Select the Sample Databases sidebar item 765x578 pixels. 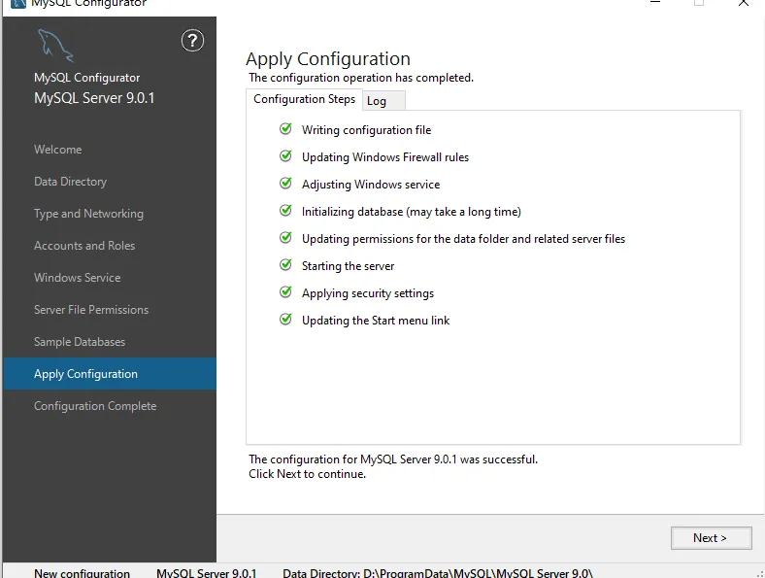(80, 342)
